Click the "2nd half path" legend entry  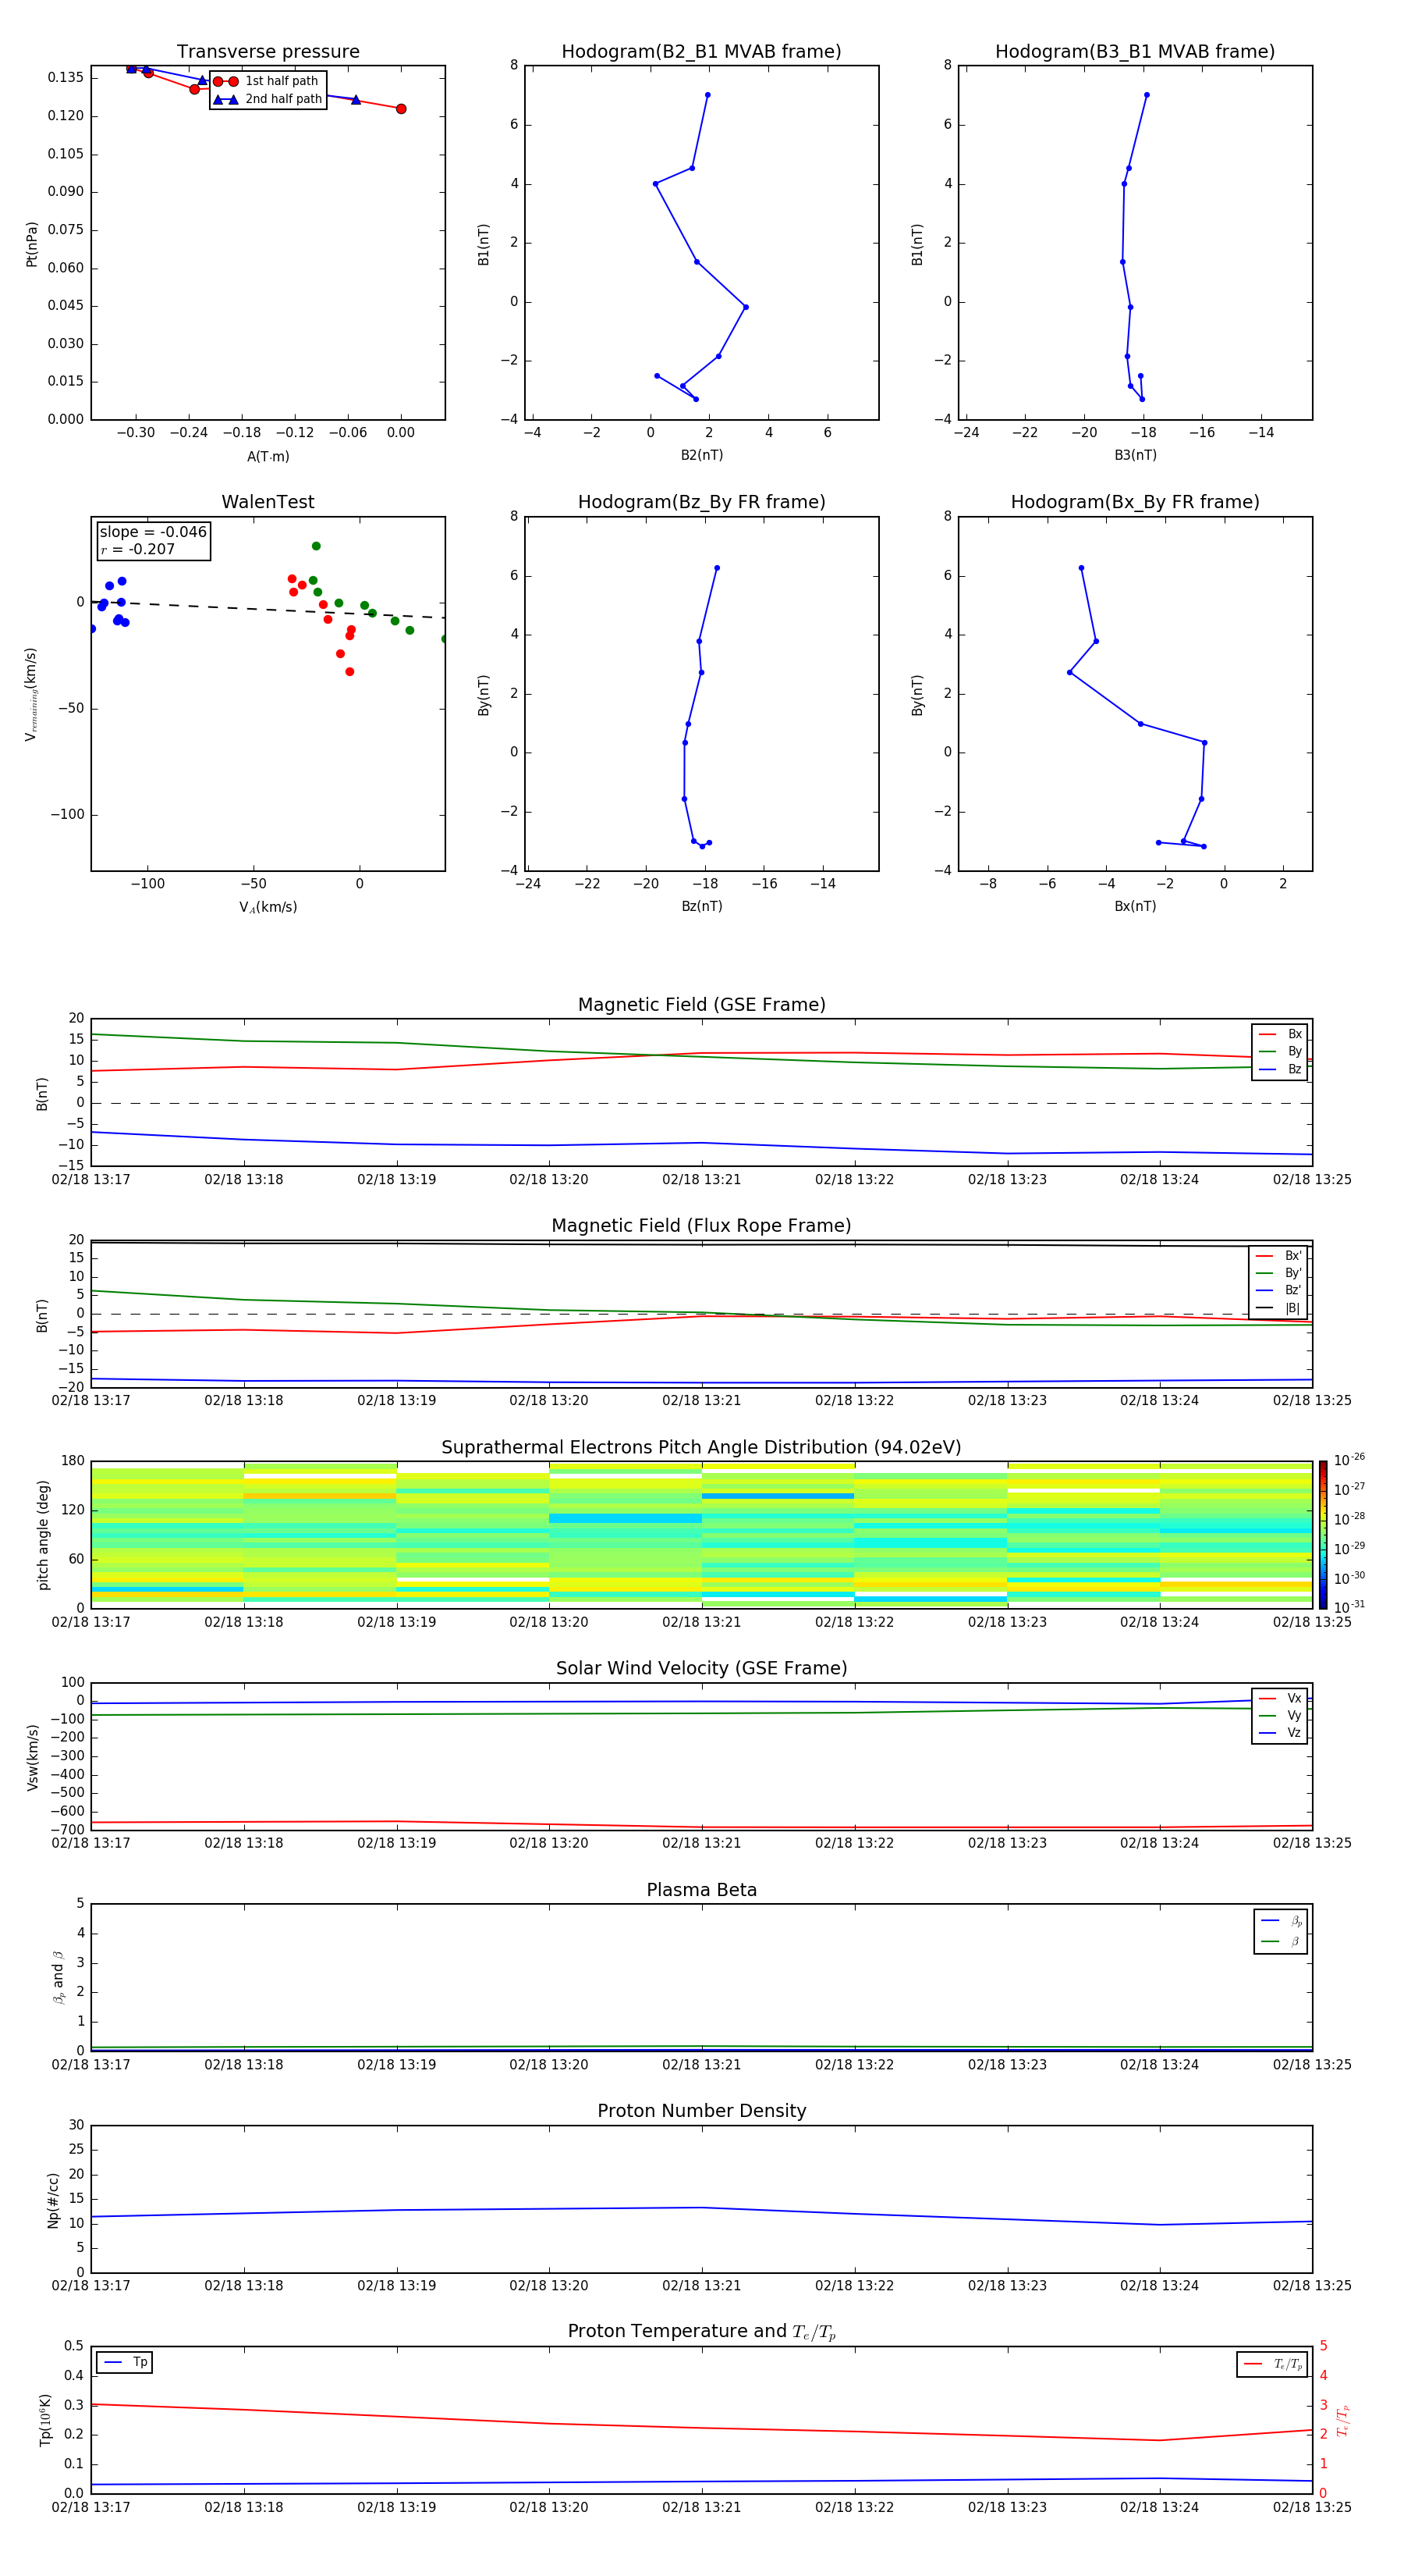pyautogui.click(x=269, y=99)
